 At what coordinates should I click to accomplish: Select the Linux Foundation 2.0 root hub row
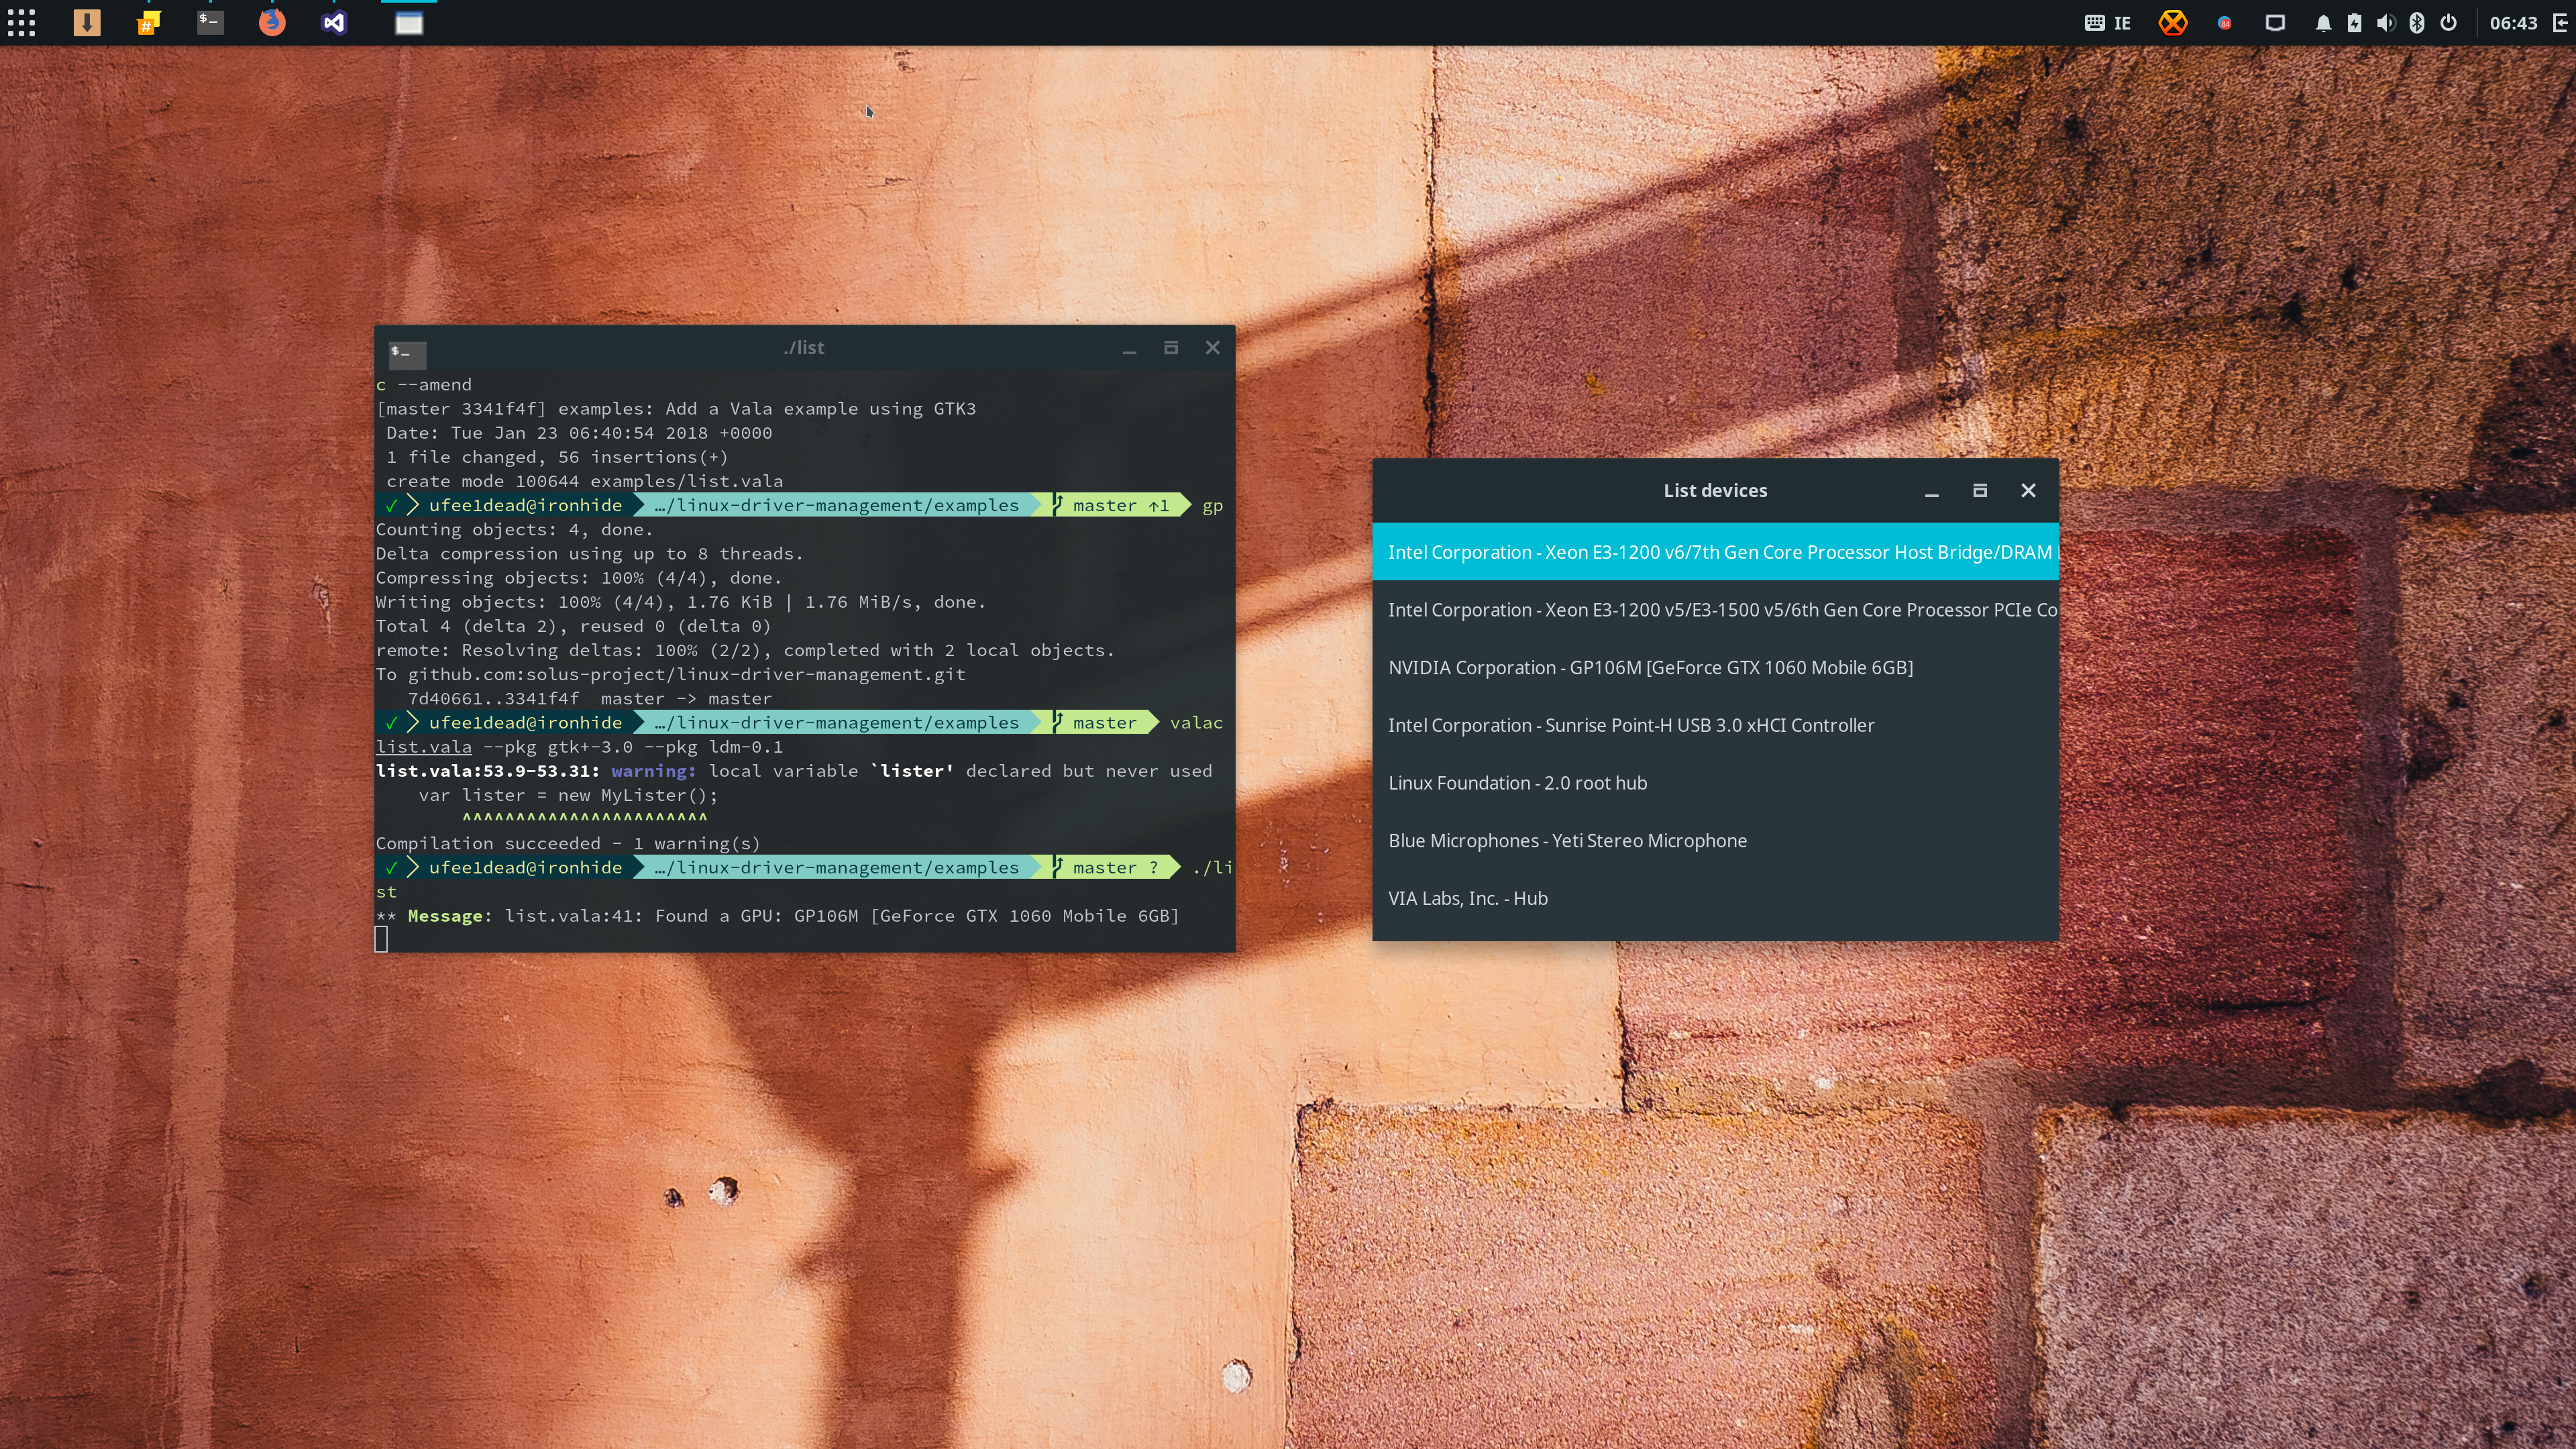1715,783
